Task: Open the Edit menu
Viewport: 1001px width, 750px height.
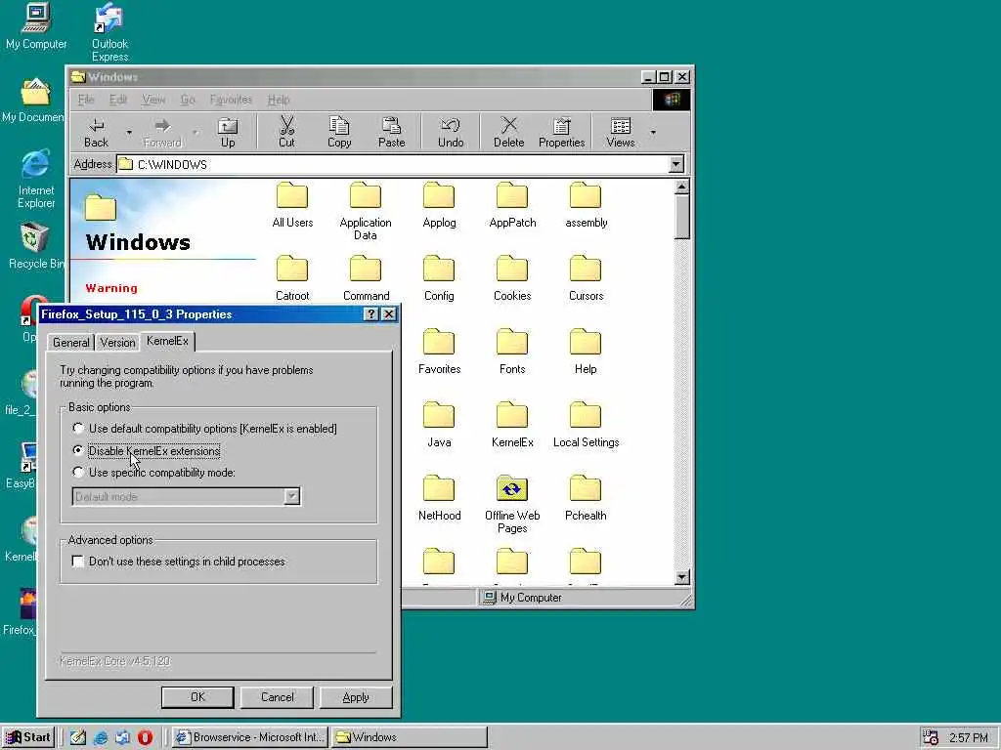Action: click(118, 100)
